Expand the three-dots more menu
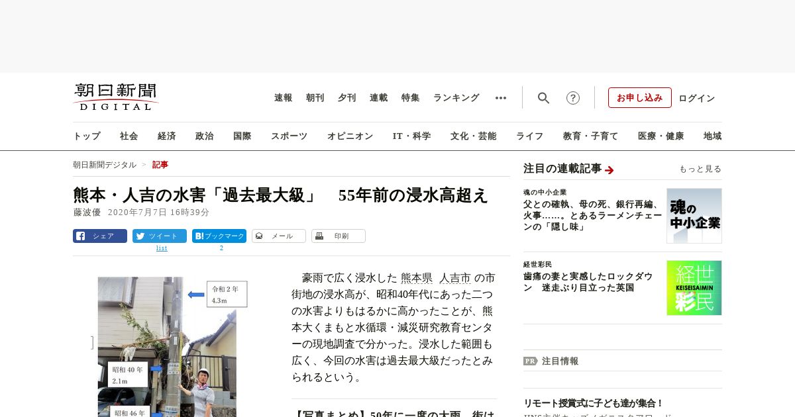The height and width of the screenshot is (417, 795). tap(501, 98)
